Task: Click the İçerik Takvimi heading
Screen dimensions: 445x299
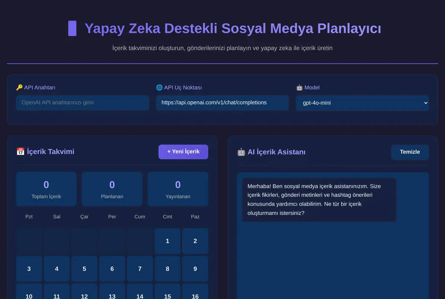Action: click(x=50, y=151)
